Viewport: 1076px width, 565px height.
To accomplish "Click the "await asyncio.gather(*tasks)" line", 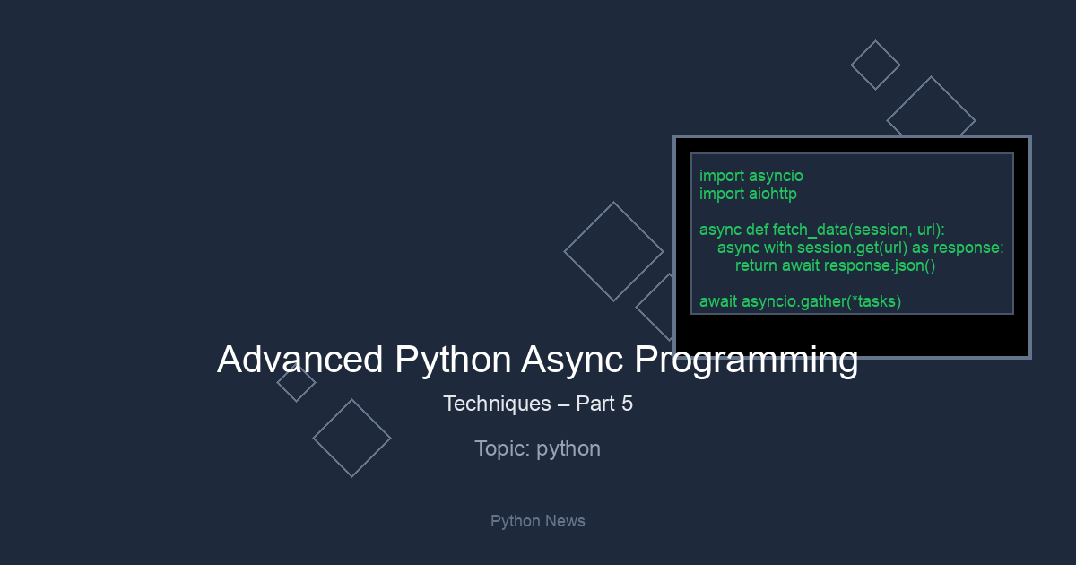I will (800, 301).
